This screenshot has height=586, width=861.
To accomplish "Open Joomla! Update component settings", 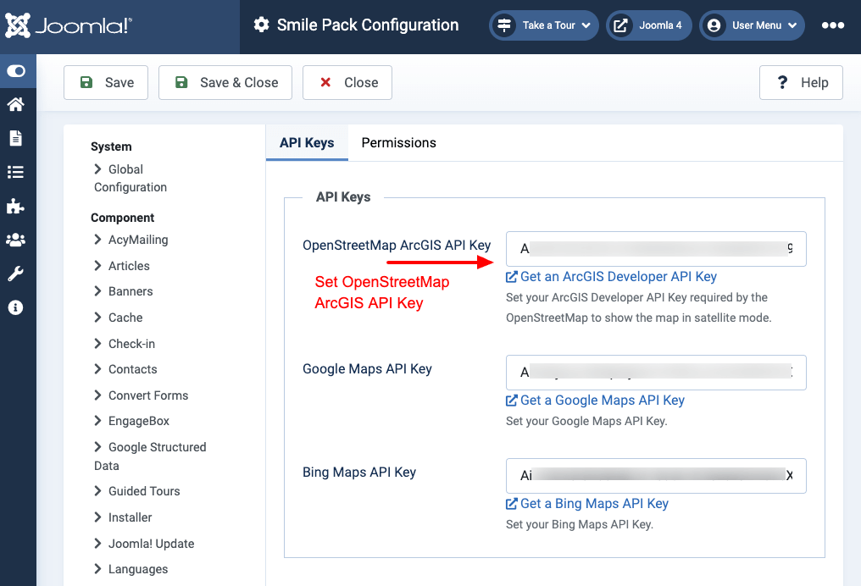I will pos(144,544).
